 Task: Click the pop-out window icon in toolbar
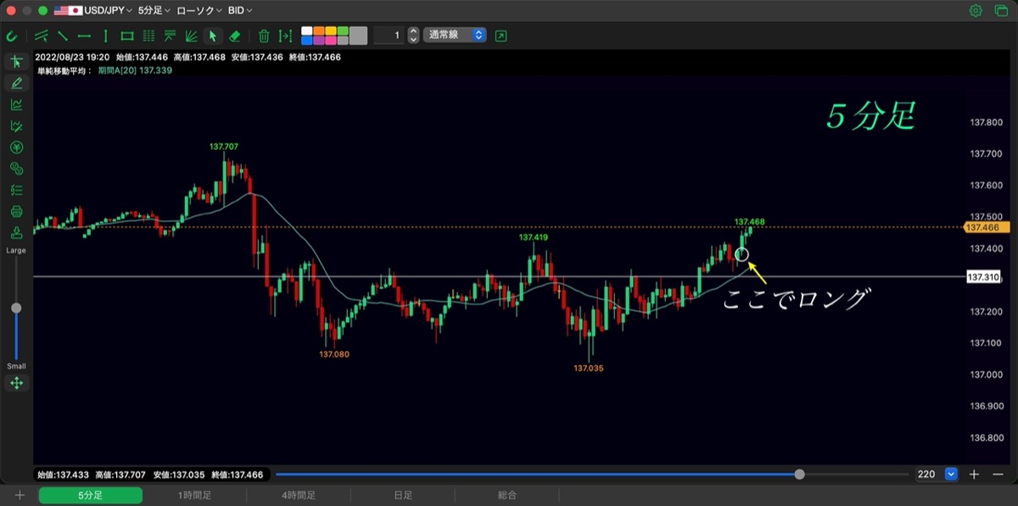coord(501,36)
